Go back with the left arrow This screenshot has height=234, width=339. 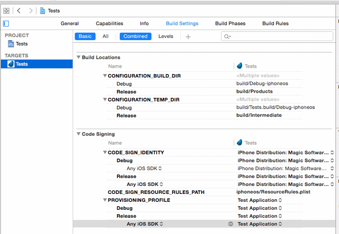pyautogui.click(x=19, y=11)
